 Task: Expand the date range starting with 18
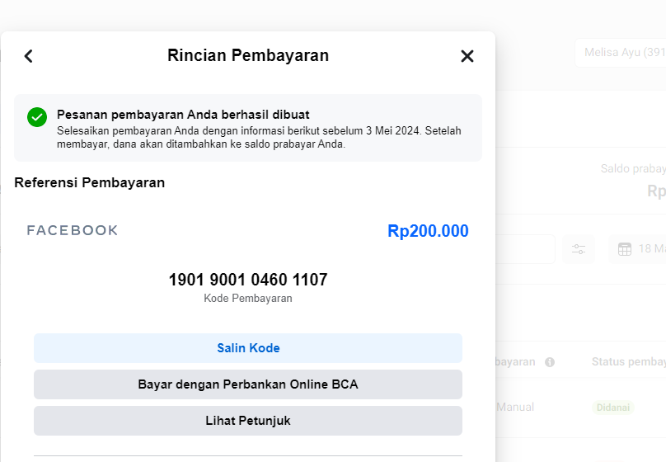click(651, 249)
